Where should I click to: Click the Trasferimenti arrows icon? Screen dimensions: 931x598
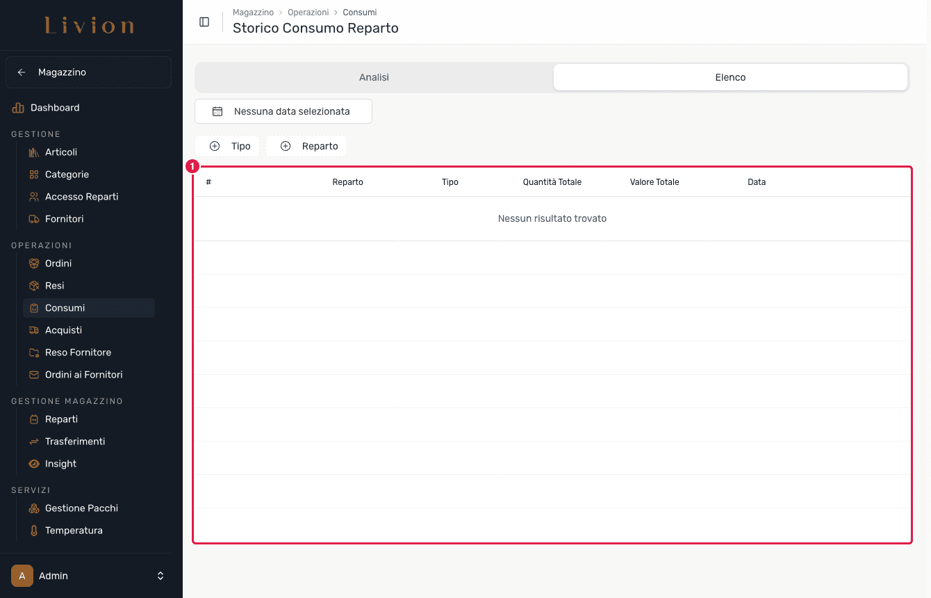[x=33, y=442]
